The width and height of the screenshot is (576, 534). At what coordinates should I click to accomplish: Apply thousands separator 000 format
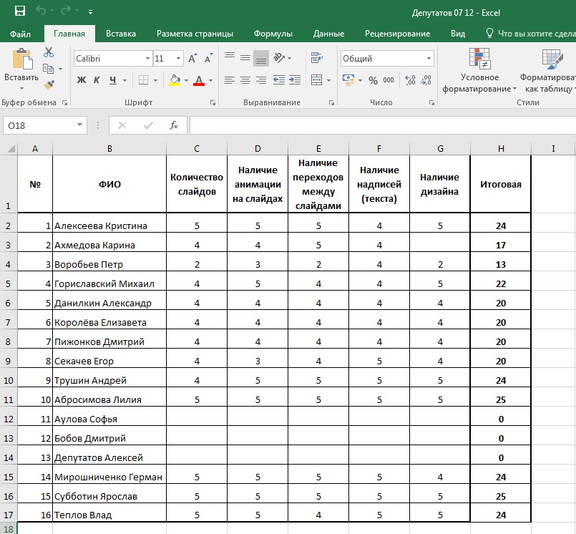click(x=389, y=80)
